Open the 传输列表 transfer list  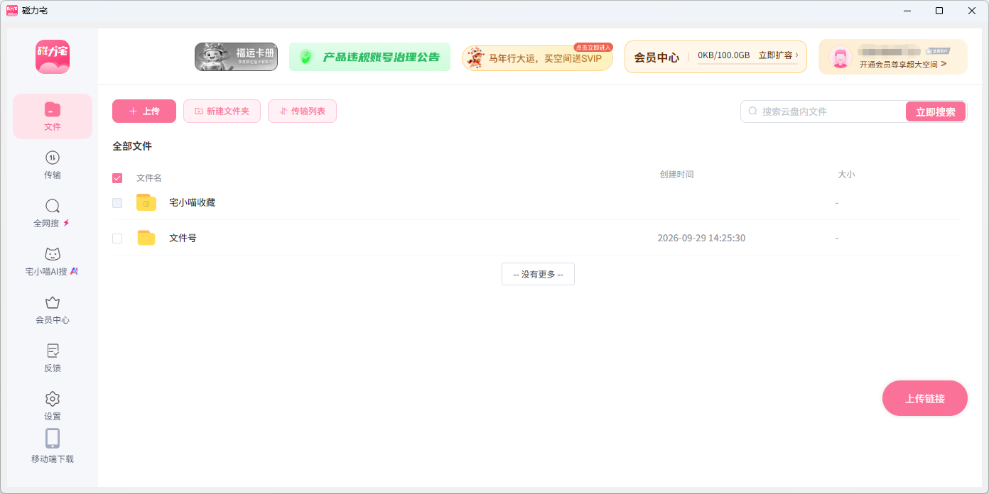302,111
